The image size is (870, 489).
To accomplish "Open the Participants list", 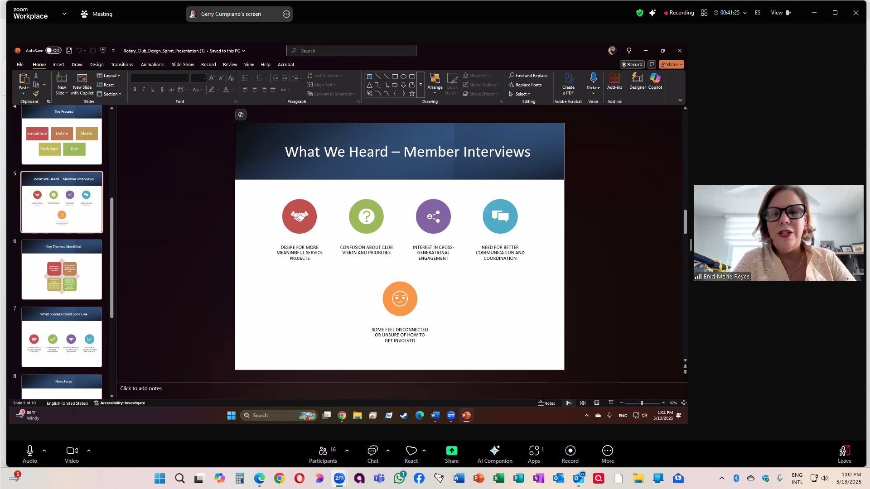I will click(x=323, y=451).
